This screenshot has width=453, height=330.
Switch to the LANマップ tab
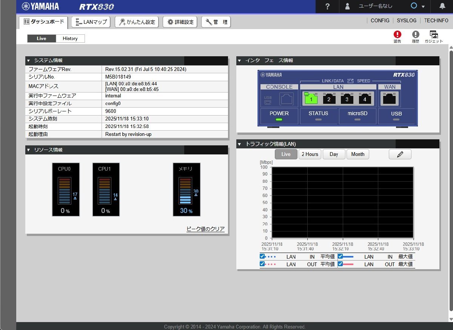coord(91,22)
